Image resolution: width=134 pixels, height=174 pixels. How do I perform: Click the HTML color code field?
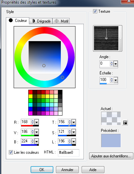[x=69, y=152]
